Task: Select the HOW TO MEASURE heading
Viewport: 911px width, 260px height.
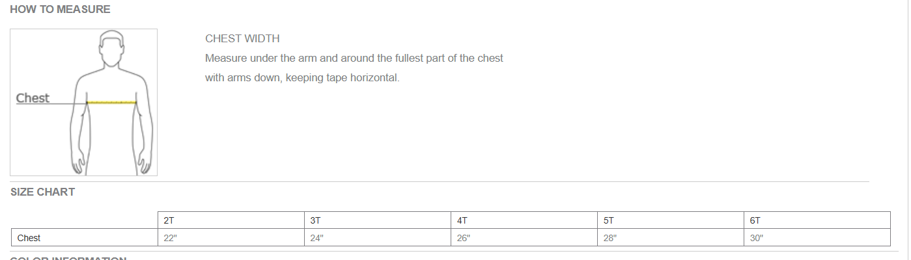Action: click(x=60, y=9)
